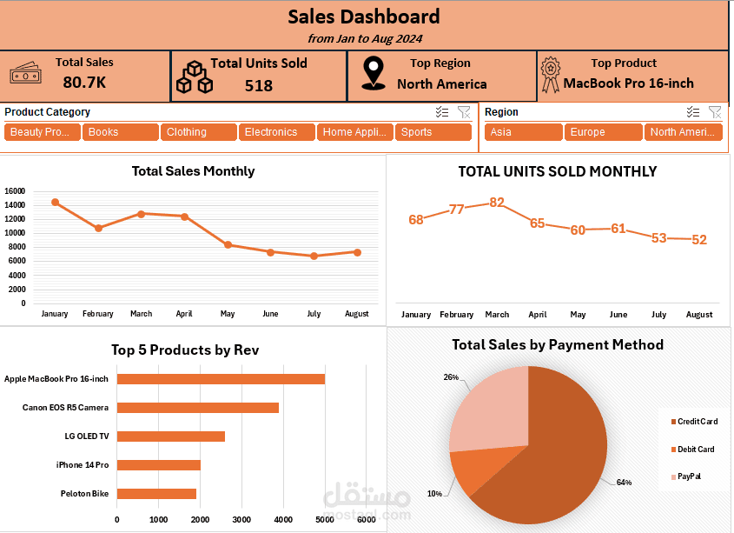Filter by Europe region
This screenshot has height=533, width=734.
(x=604, y=132)
